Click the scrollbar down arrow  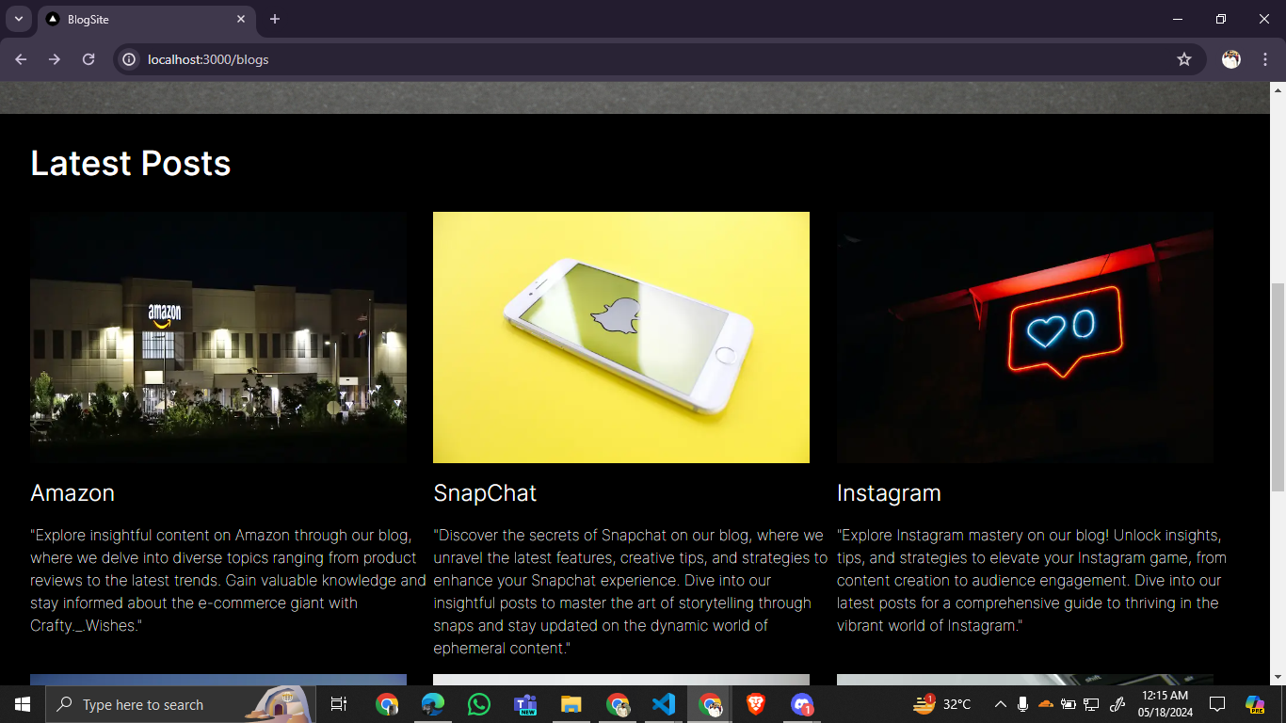point(1278,677)
